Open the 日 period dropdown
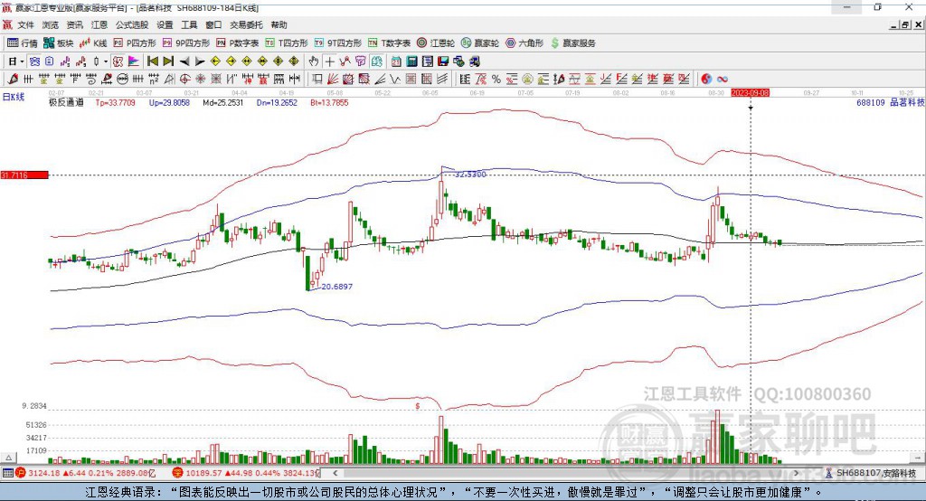Screen dimensions: 926x501 click(x=16, y=61)
